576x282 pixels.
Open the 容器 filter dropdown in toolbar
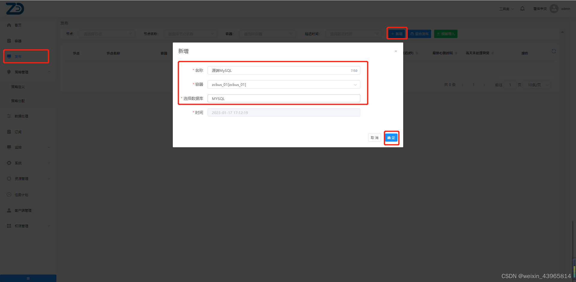tap(267, 34)
